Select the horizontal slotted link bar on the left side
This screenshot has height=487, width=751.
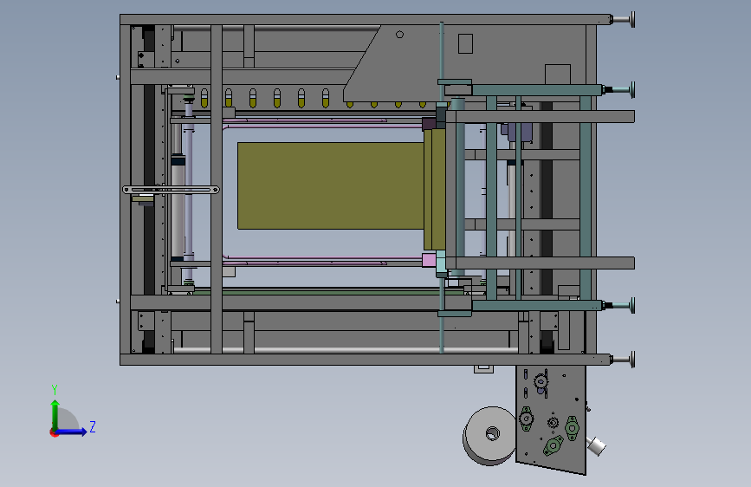tap(171, 190)
